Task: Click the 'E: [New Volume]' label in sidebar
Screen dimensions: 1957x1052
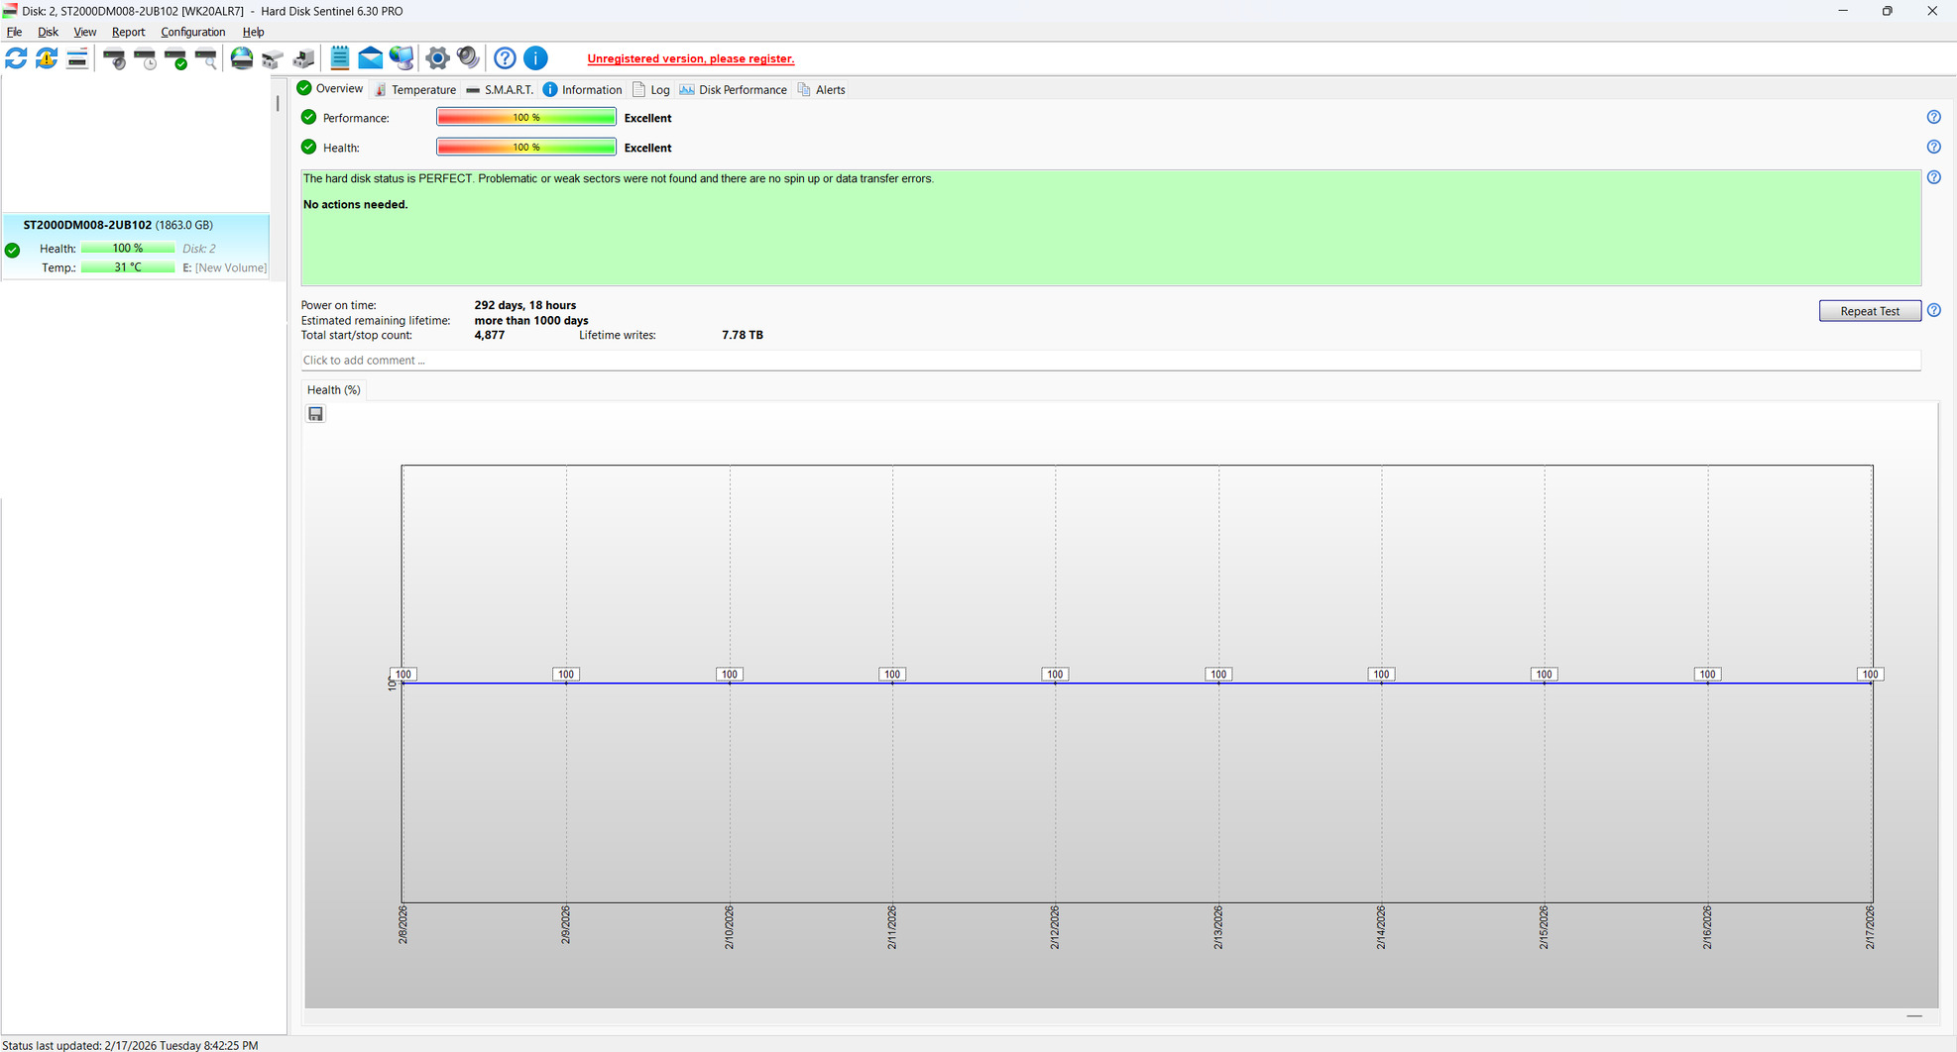Action: (225, 267)
